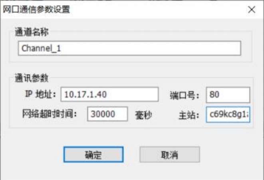Click the dialog title 网口通信参数设置
The image size is (264, 180).
pyautogui.click(x=36, y=9)
